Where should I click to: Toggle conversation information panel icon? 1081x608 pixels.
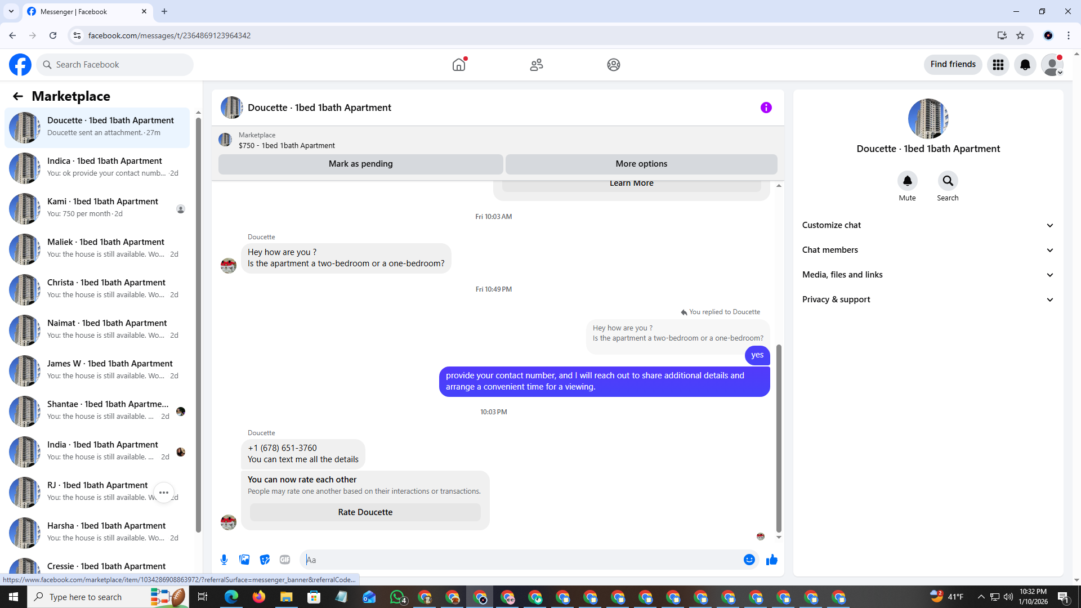coord(766,108)
